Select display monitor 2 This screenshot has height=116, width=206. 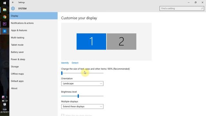pos(122,42)
